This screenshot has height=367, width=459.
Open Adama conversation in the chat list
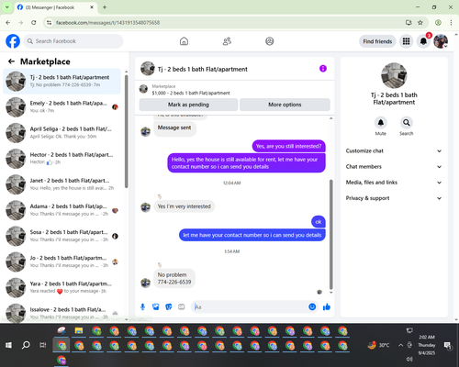(x=62, y=210)
